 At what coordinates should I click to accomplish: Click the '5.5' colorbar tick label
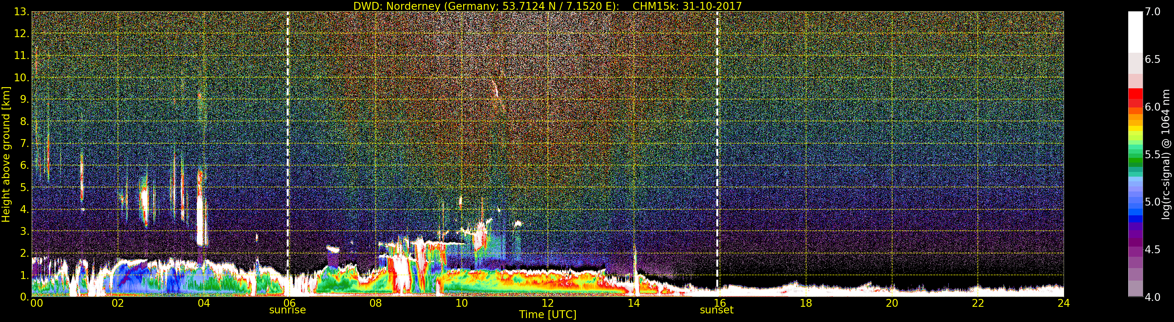[x=1152, y=154]
